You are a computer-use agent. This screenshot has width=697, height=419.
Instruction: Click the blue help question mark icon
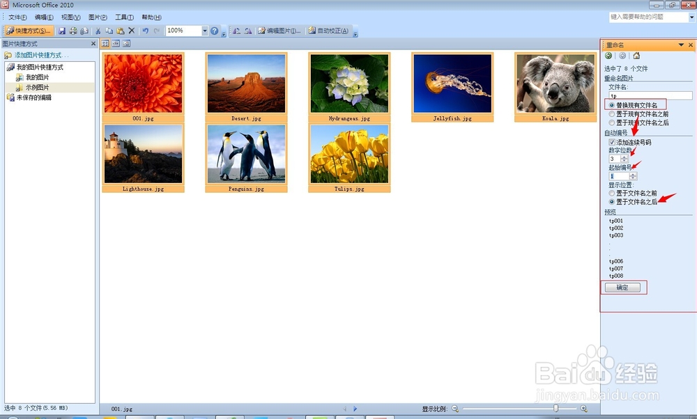coord(214,31)
